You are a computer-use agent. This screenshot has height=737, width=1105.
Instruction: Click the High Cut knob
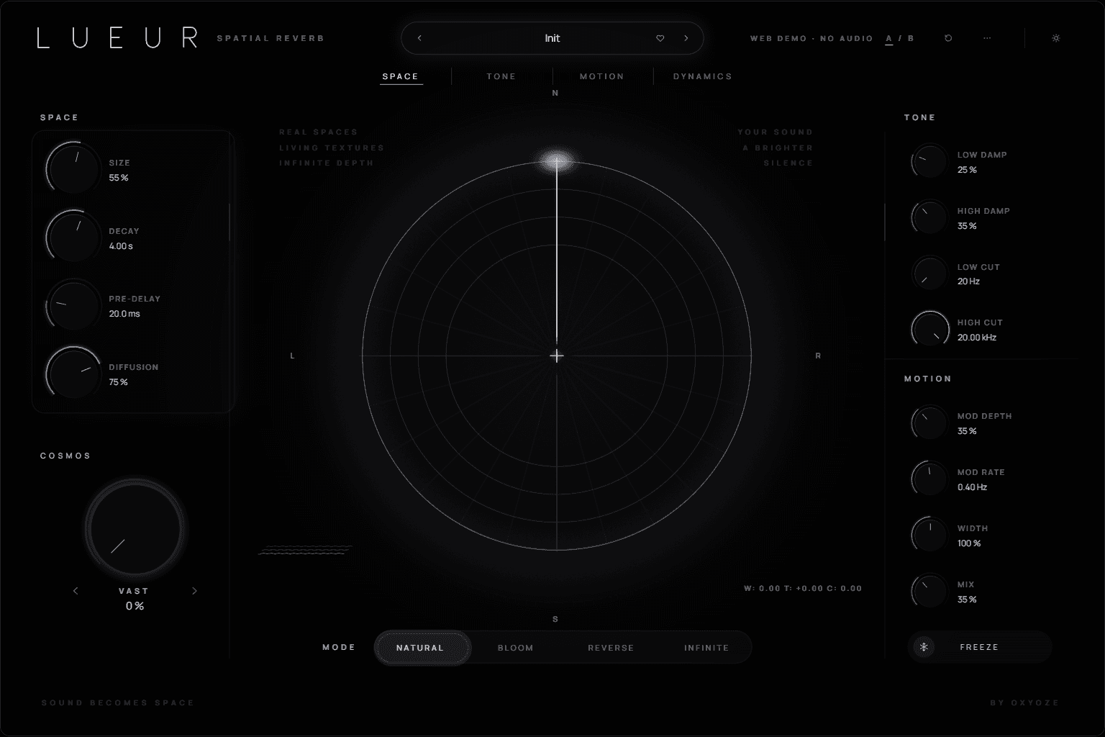[929, 330]
